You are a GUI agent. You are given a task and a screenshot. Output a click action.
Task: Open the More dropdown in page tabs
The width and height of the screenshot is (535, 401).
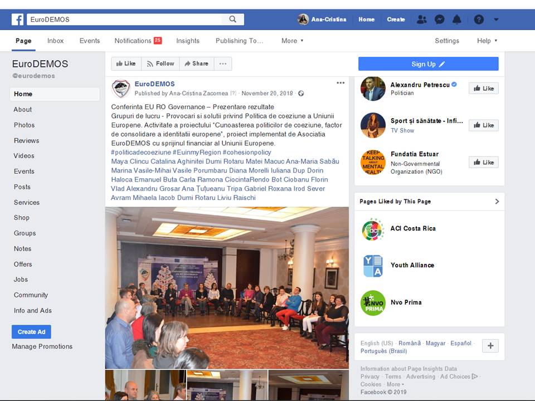pos(293,41)
